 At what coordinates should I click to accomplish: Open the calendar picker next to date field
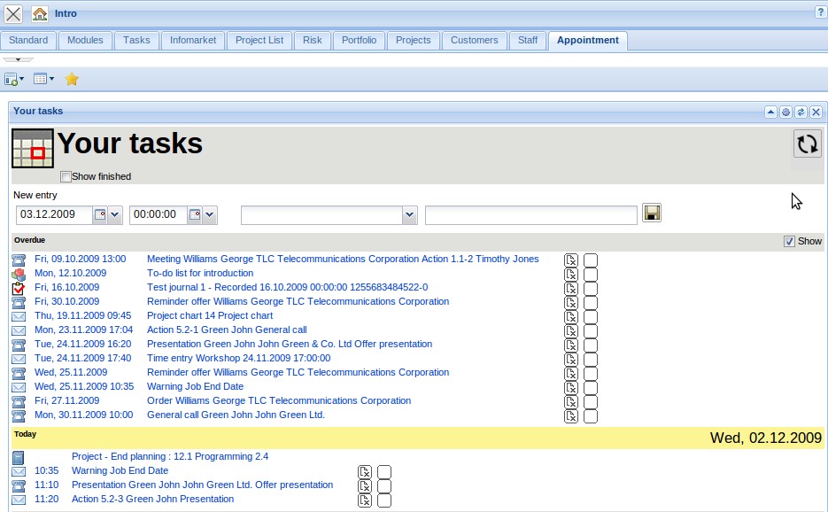pyautogui.click(x=99, y=215)
